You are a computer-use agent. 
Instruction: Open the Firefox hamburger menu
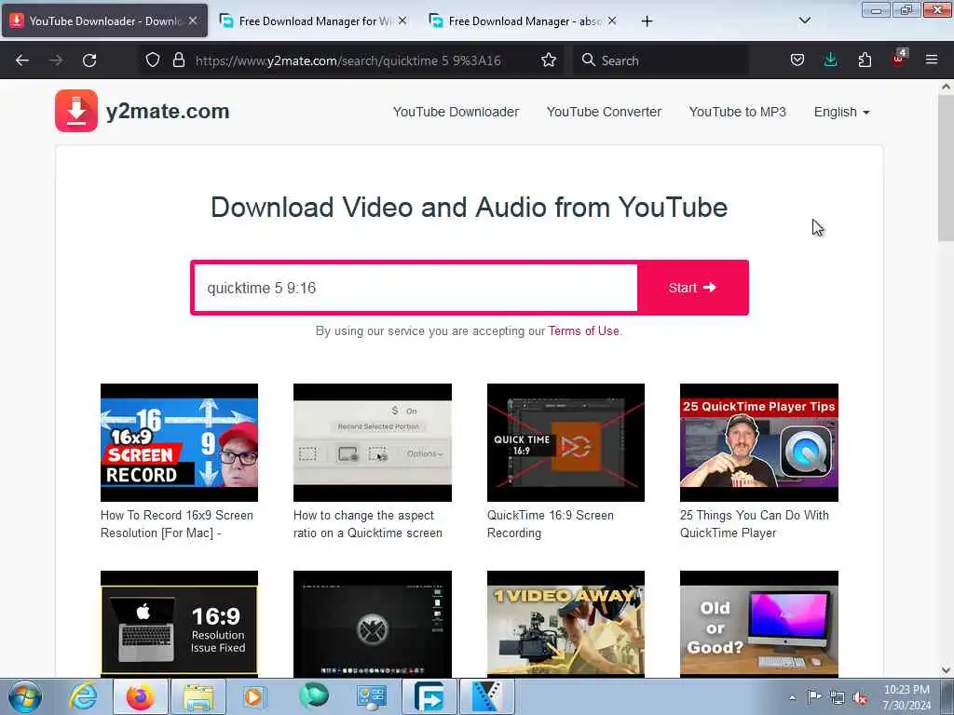point(932,60)
